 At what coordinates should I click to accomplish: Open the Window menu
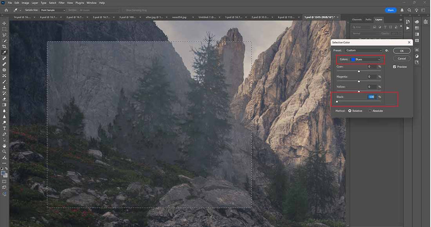click(91, 3)
